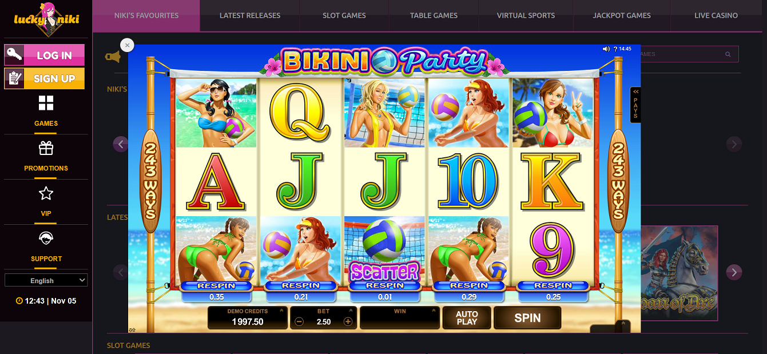Open the English language dropdown
The height and width of the screenshot is (354, 767).
[x=46, y=280]
